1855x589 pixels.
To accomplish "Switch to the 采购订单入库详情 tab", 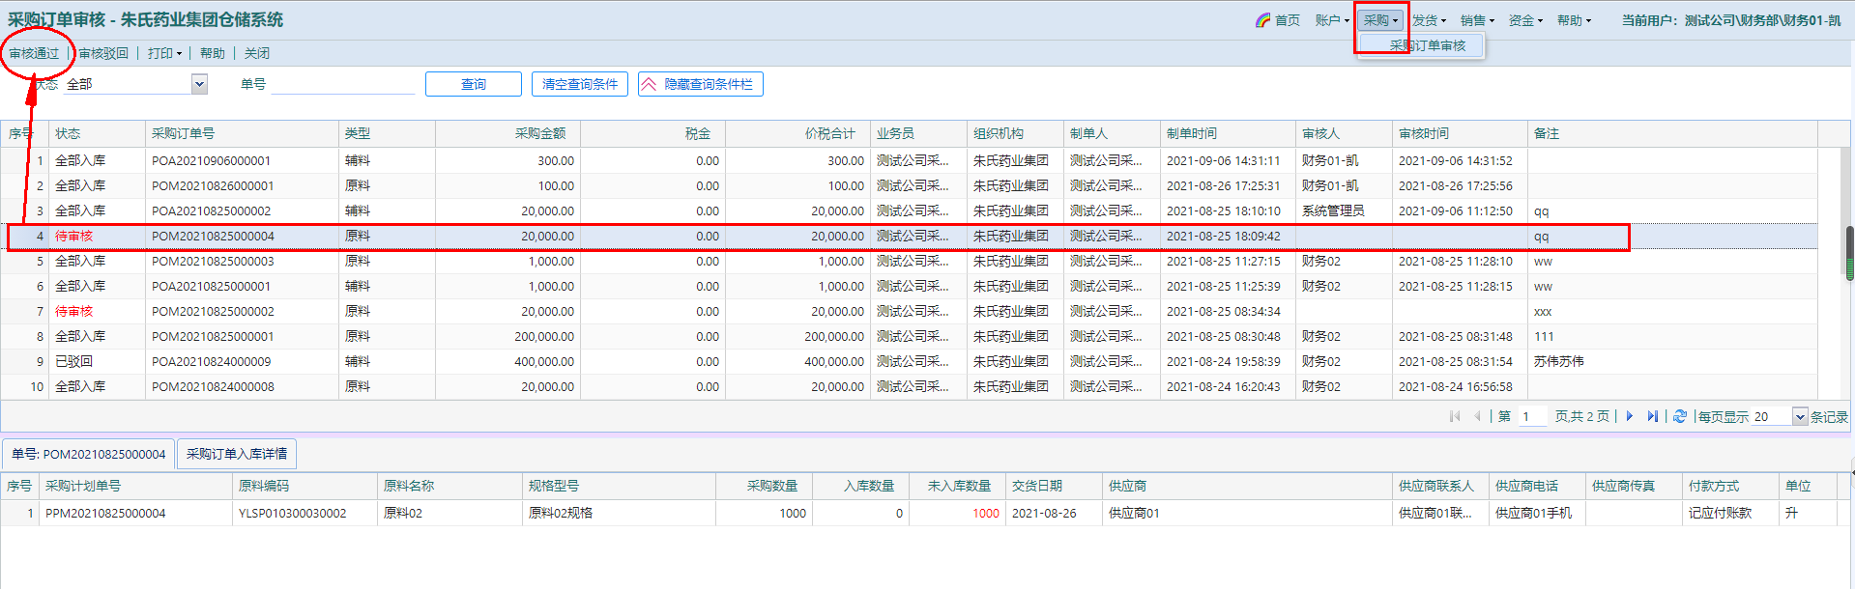I will click(x=237, y=454).
